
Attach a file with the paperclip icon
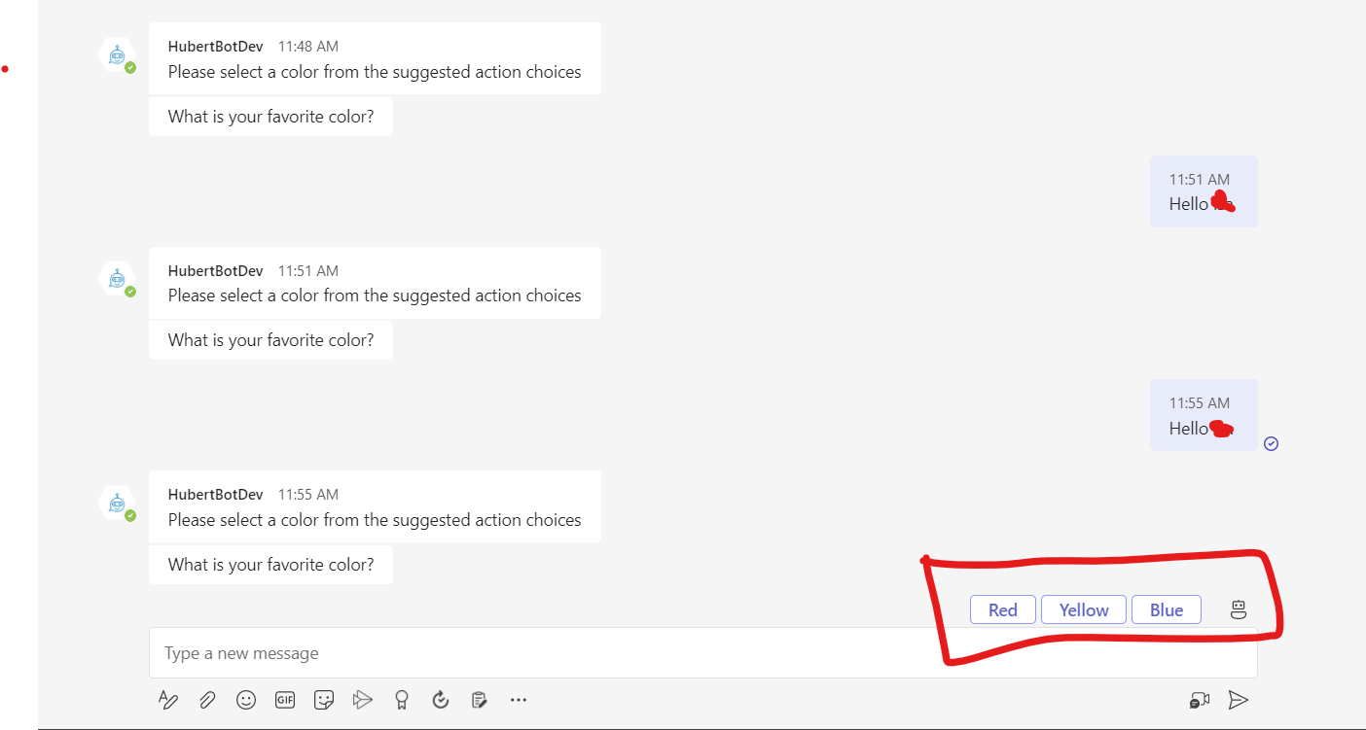pyautogui.click(x=206, y=699)
